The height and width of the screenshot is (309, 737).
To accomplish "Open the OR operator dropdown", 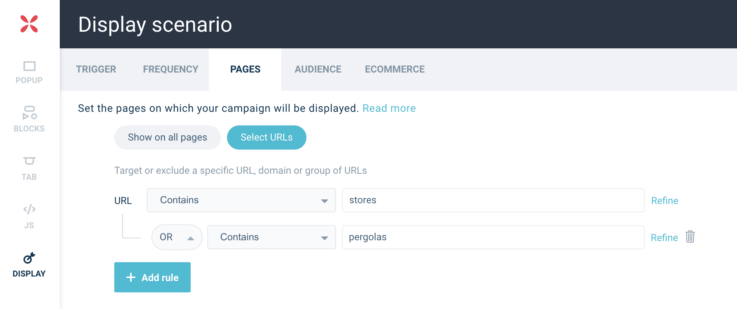I will pos(177,237).
